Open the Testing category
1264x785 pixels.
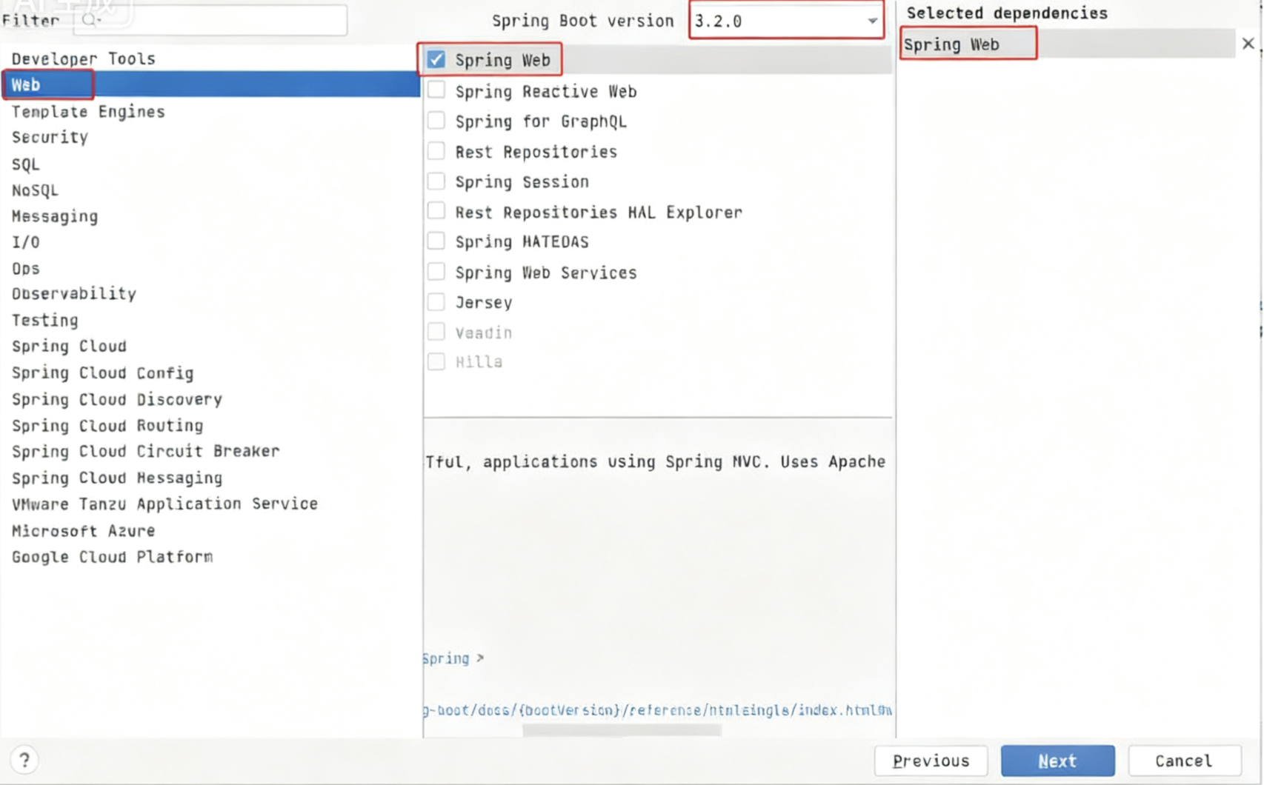click(210, 320)
